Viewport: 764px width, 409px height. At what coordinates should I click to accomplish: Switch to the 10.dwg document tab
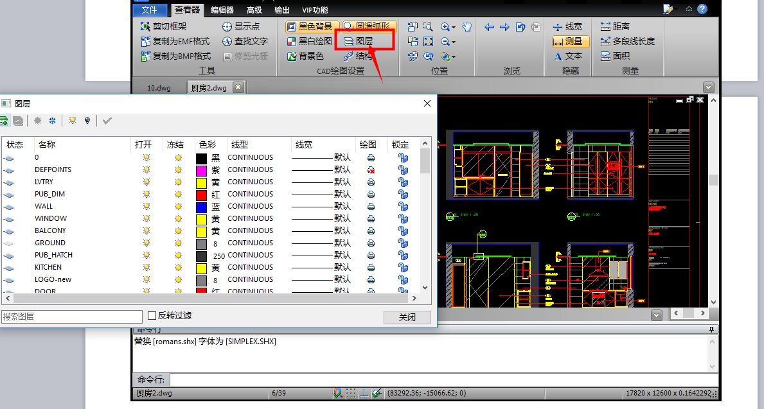[159, 88]
